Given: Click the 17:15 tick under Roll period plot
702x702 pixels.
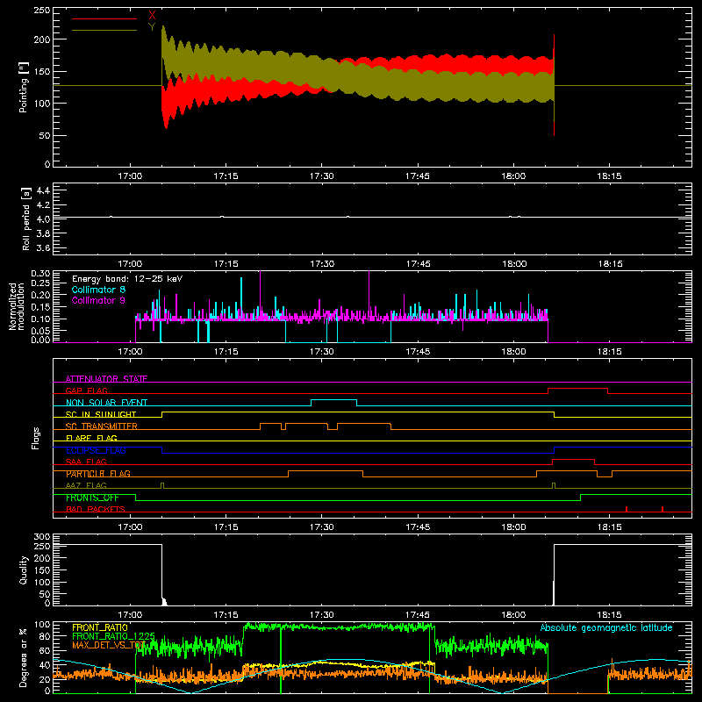Looking at the screenshot, I should pyautogui.click(x=226, y=264).
